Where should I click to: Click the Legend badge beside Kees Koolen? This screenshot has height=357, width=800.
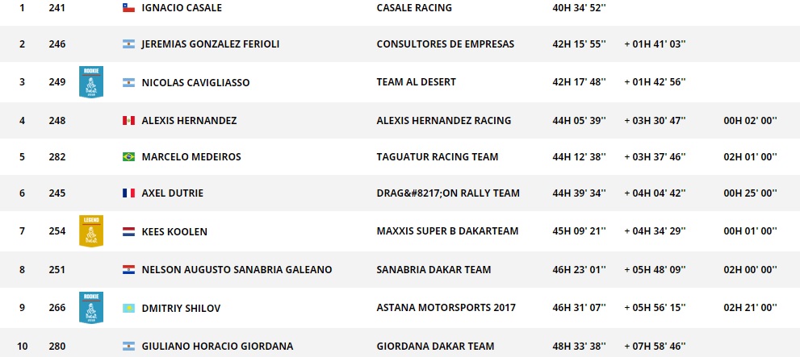point(90,230)
